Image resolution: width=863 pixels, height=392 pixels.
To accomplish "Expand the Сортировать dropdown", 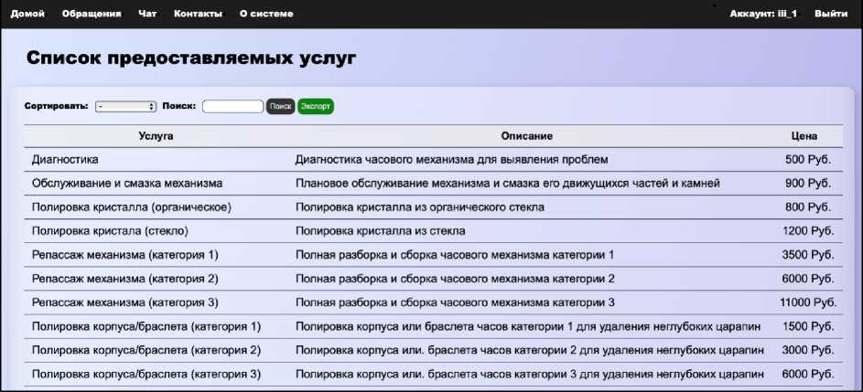I will click(x=126, y=106).
